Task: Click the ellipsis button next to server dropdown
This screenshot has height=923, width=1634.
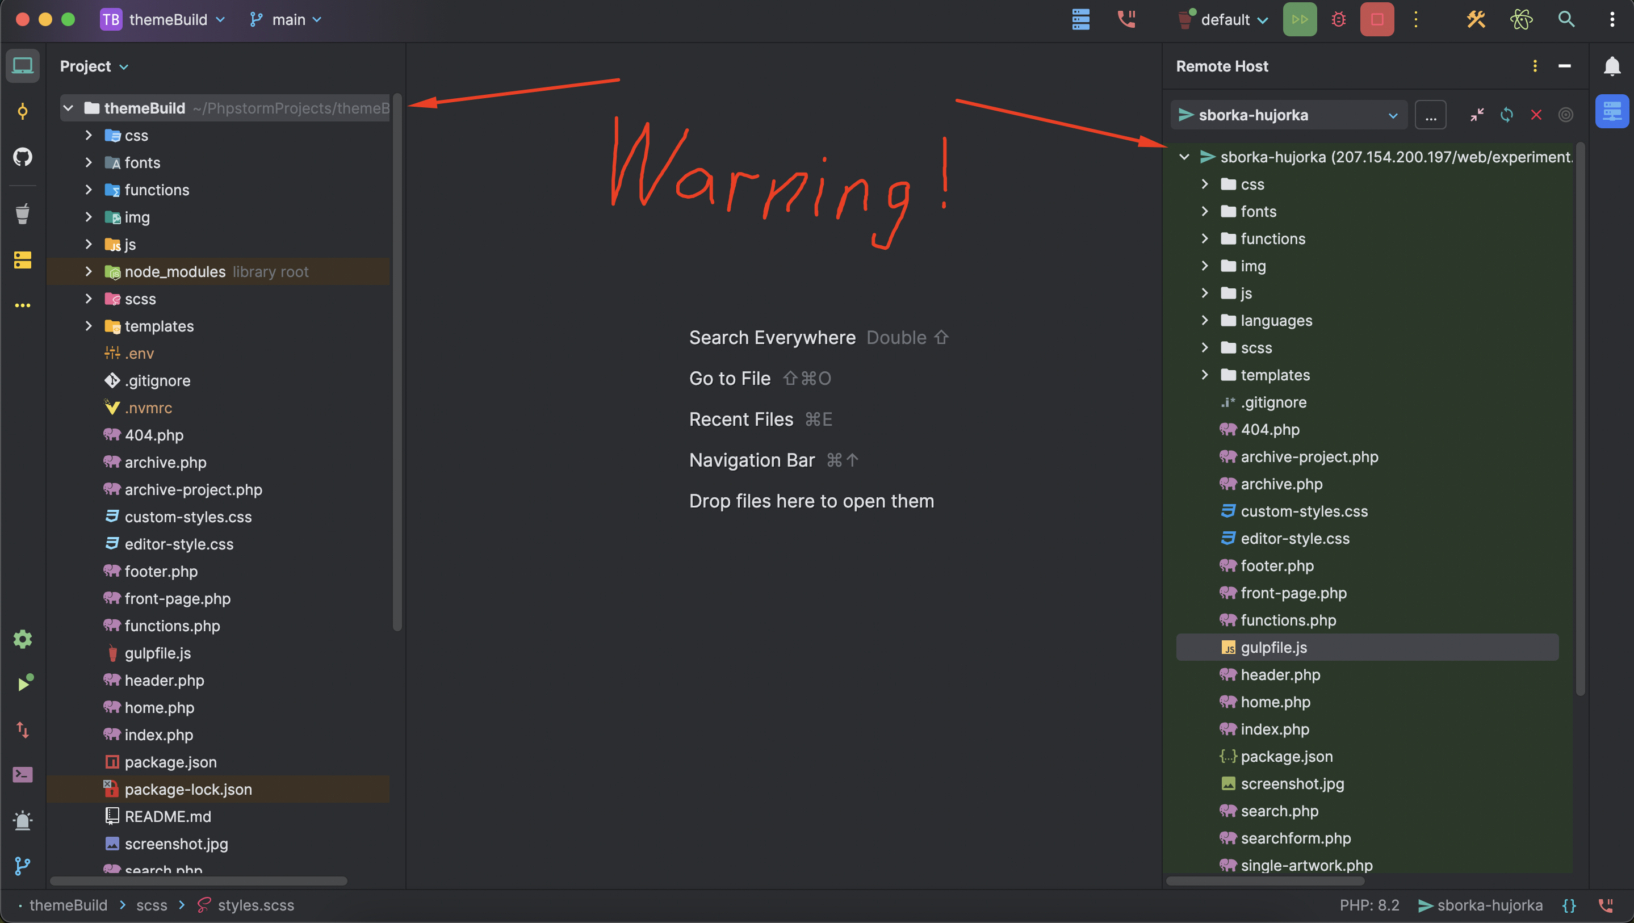Action: point(1430,115)
